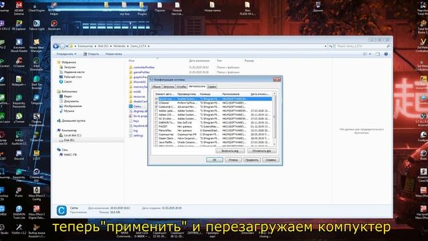Open Explorer help question mark icon
The height and width of the screenshot is (241, 428).
coord(386,54)
